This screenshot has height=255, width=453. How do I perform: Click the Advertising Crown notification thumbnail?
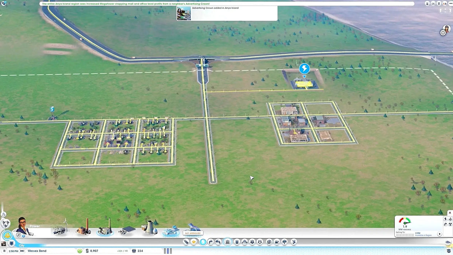point(184,13)
